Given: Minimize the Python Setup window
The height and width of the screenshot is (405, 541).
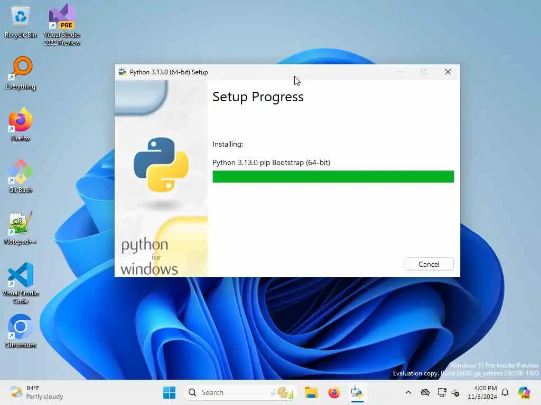Looking at the screenshot, I should point(400,72).
